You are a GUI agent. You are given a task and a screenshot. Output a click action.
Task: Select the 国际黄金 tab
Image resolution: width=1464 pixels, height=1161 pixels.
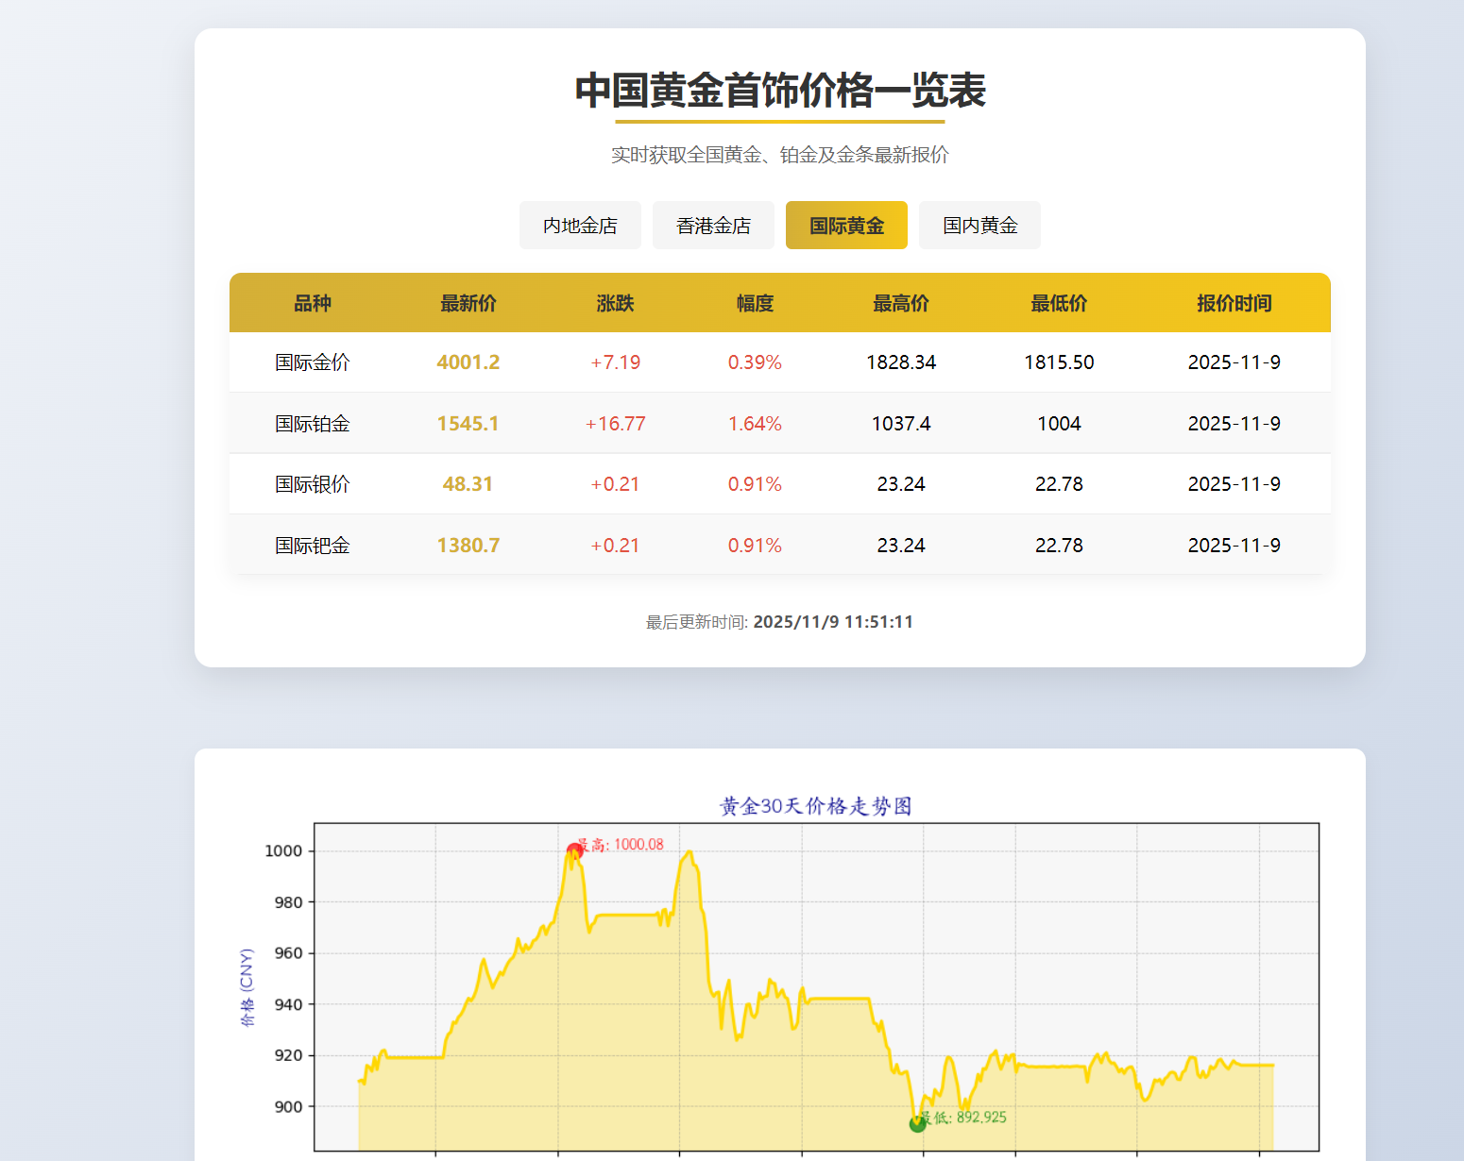(x=846, y=225)
